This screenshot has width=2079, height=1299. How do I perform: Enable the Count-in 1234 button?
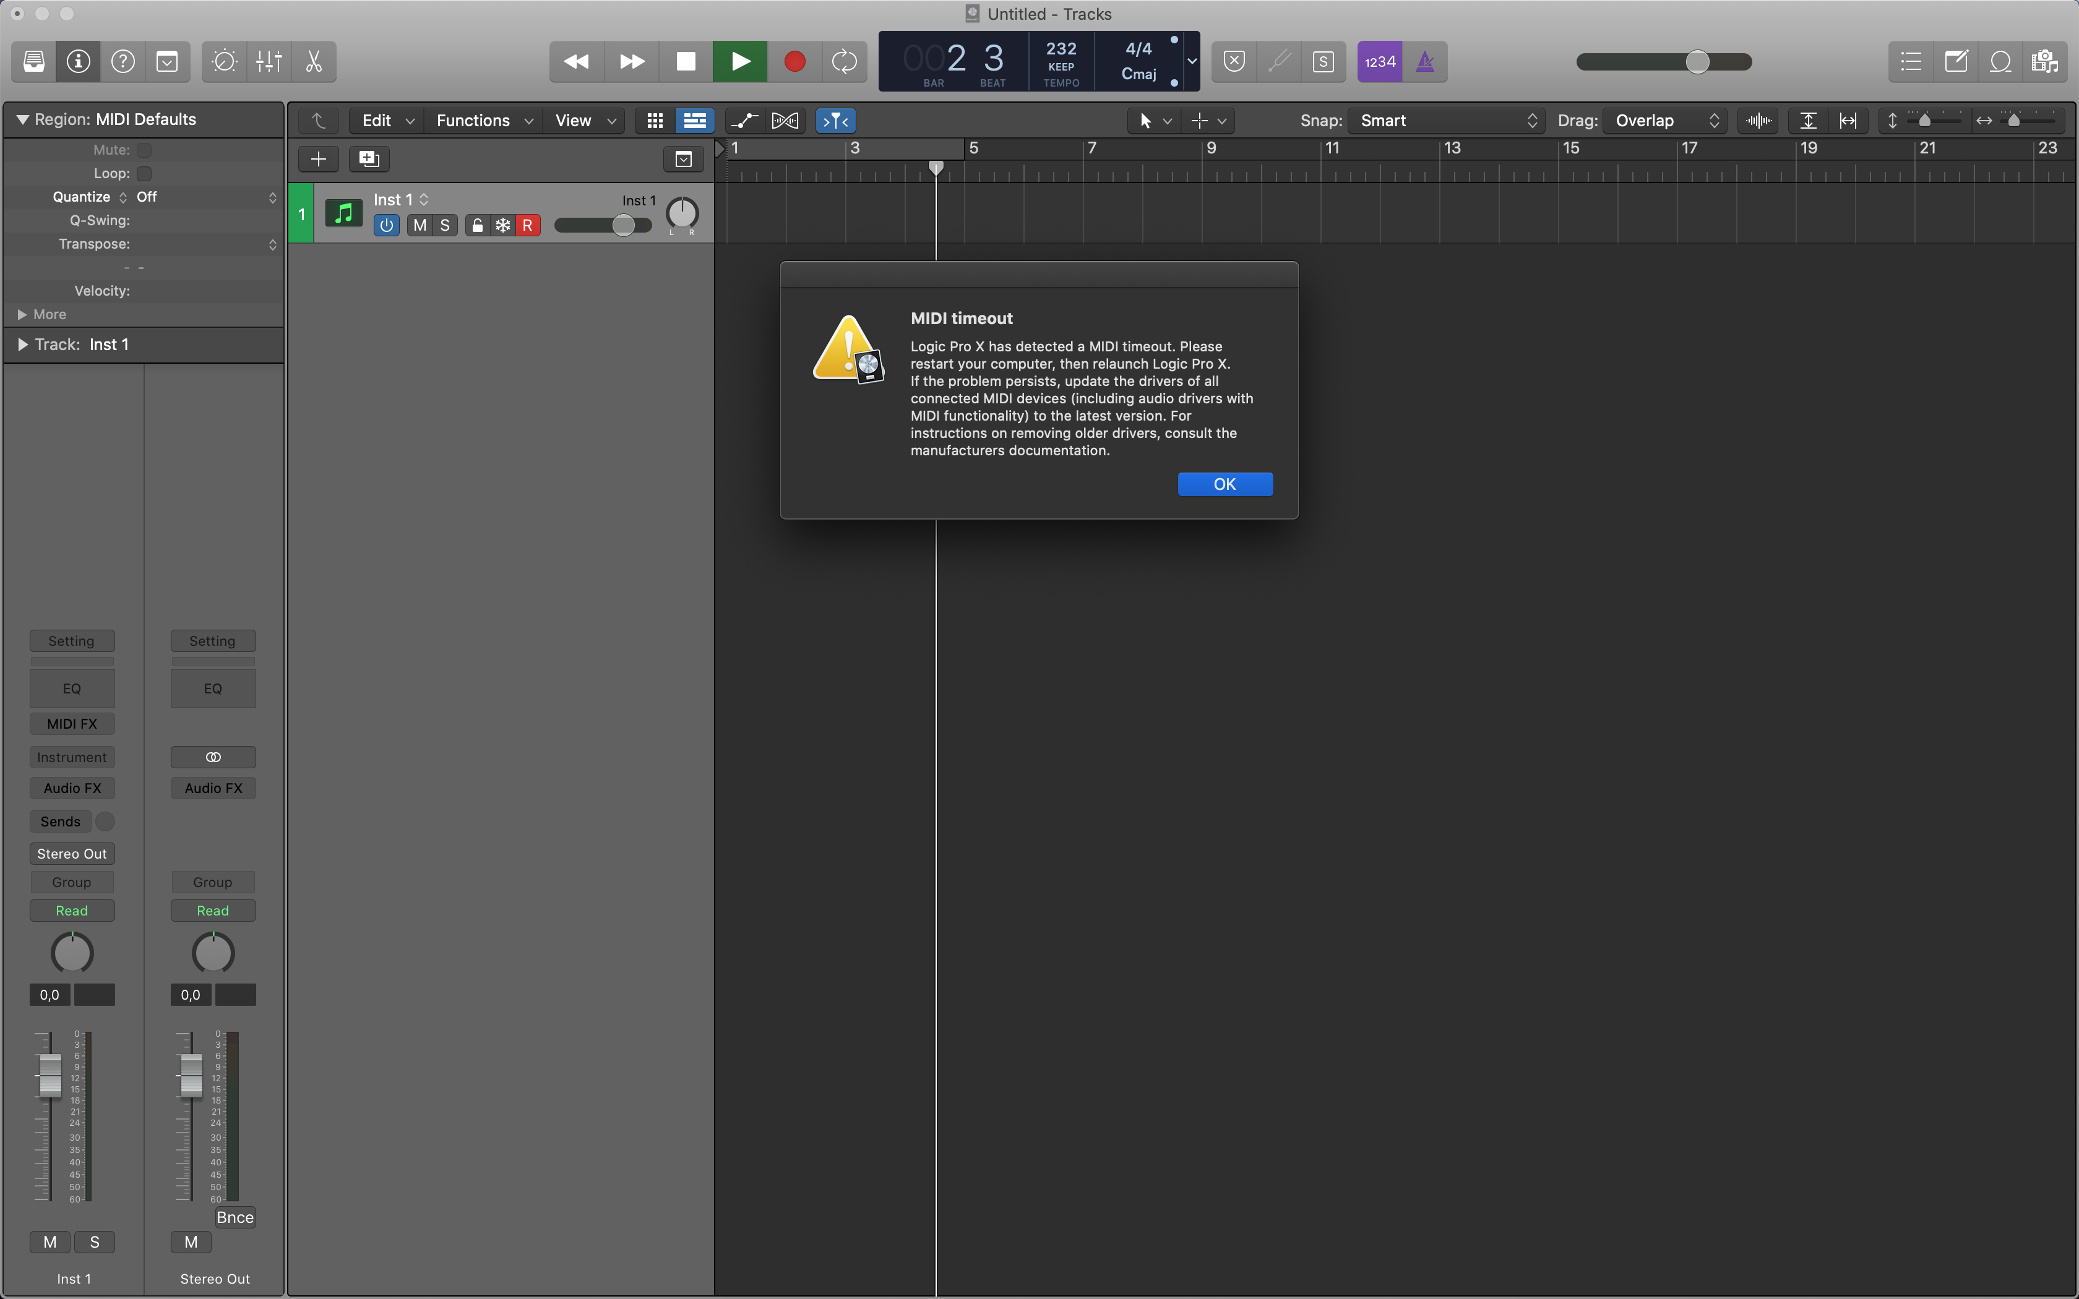(x=1380, y=61)
